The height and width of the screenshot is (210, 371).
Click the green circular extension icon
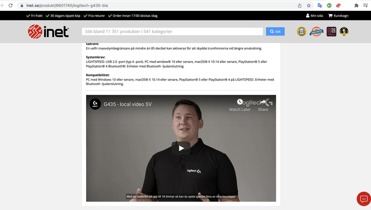click(x=329, y=5)
